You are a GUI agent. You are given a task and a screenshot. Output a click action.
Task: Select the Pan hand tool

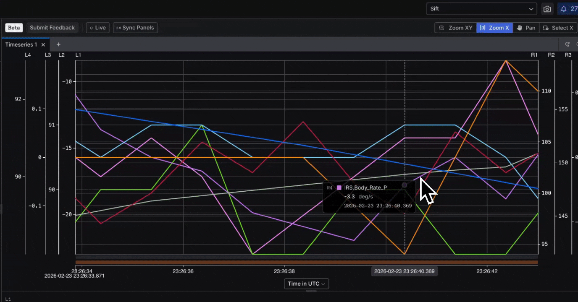pyautogui.click(x=526, y=28)
